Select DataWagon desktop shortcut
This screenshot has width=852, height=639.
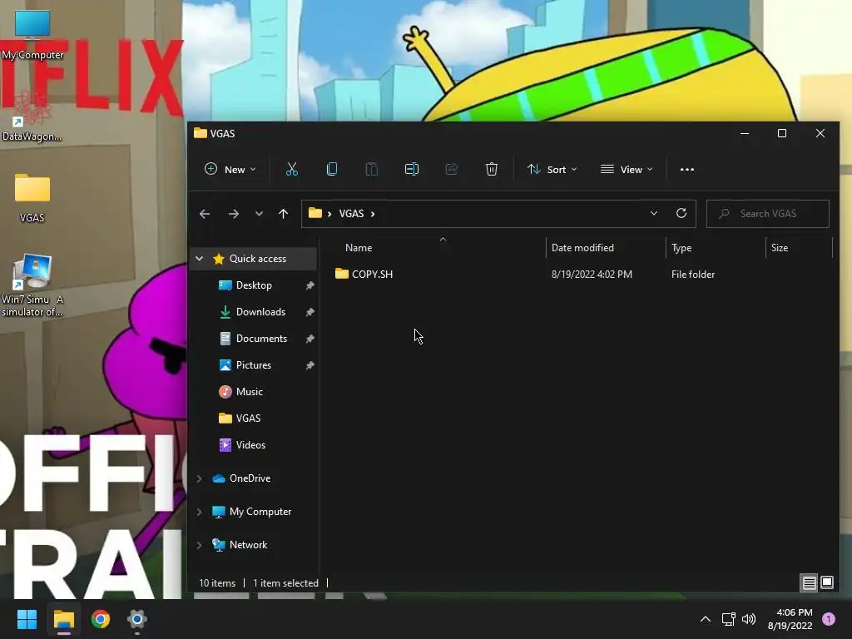(31, 115)
